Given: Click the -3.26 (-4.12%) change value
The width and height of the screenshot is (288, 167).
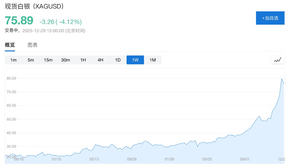Looking at the screenshot, I should [60, 22].
